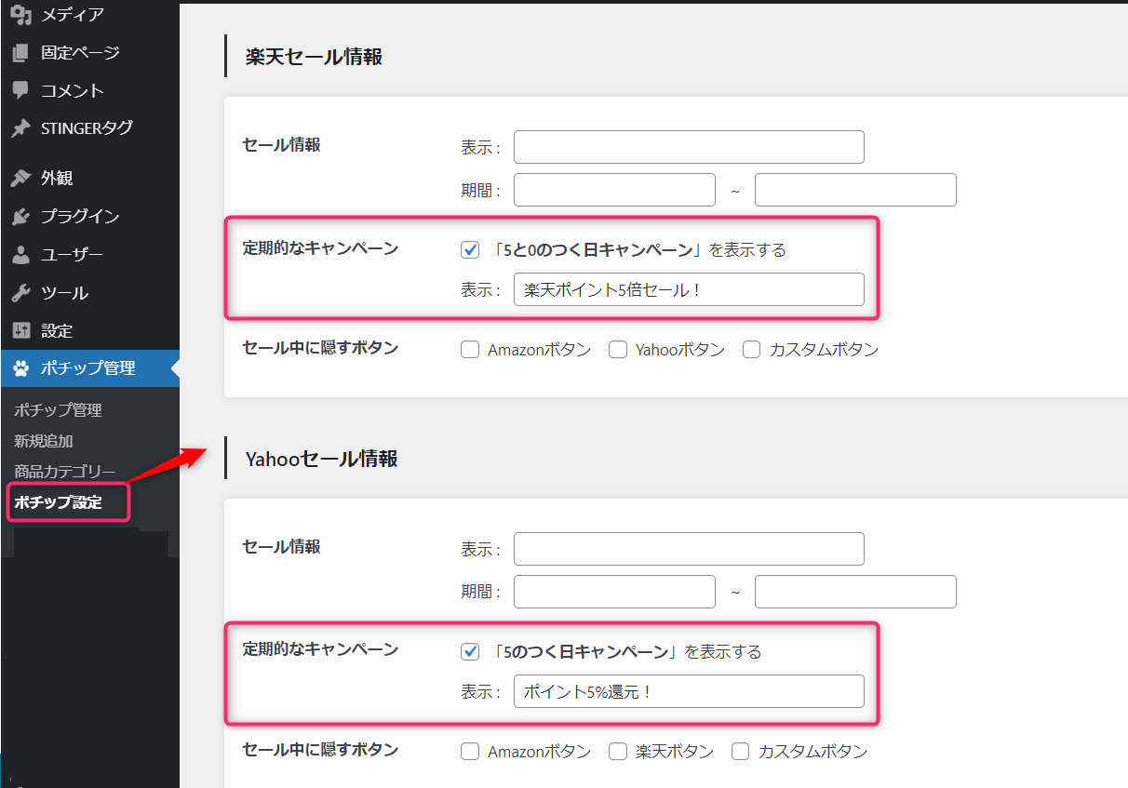Focus 楽天 セール情報 表示 text field

689,147
